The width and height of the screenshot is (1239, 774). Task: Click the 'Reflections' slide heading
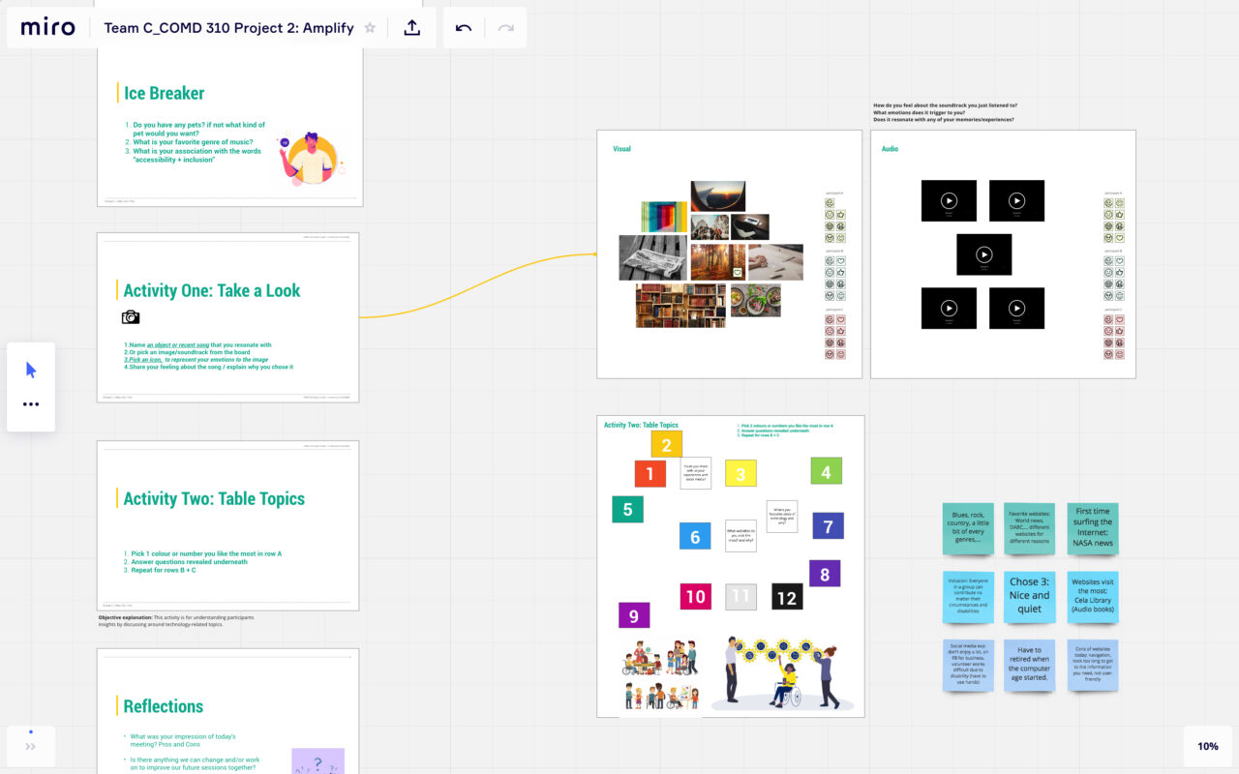coord(164,706)
